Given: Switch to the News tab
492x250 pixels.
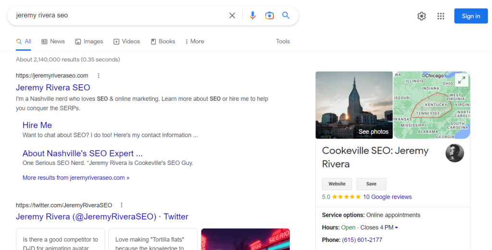Looking at the screenshot, I should 53,41.
